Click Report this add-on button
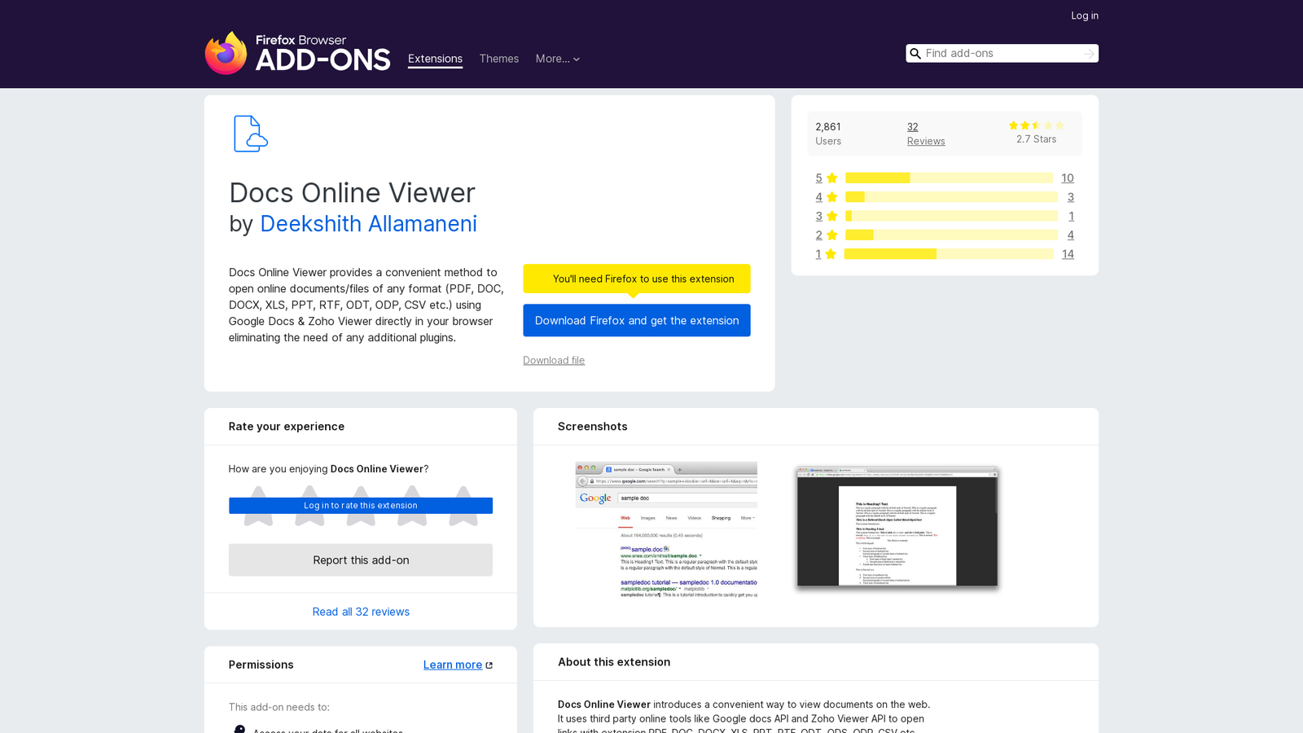The image size is (1303, 733). coord(361,560)
